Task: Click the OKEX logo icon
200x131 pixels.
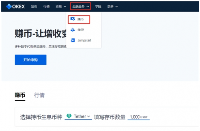Action: [x=9, y=6]
